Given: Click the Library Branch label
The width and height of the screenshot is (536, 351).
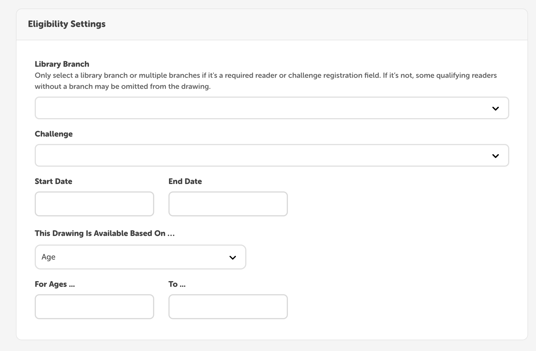Looking at the screenshot, I should [62, 64].
